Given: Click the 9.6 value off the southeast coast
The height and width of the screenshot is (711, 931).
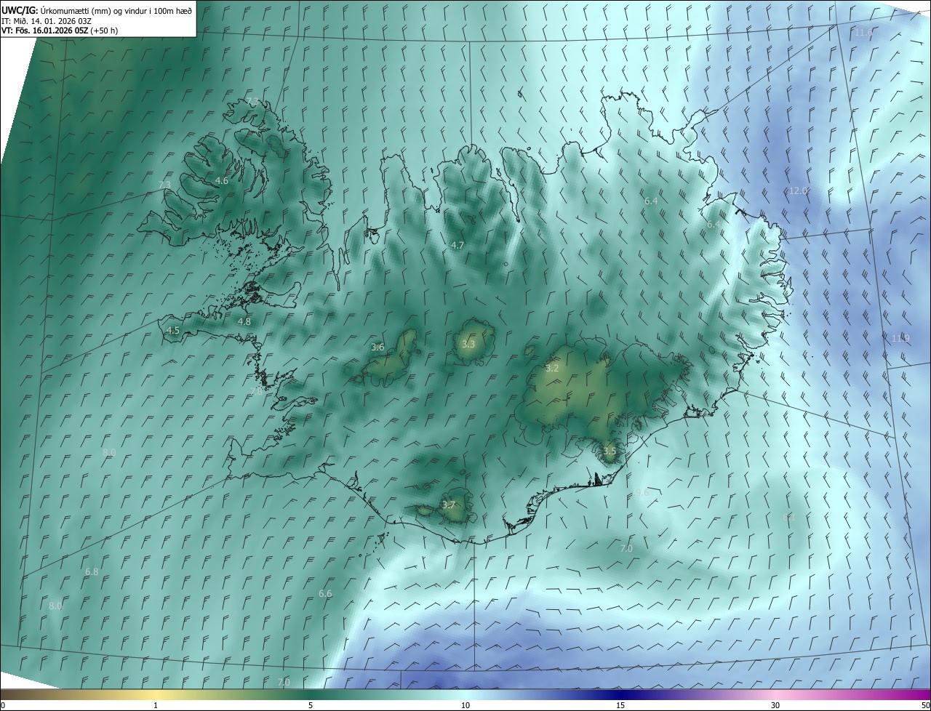Looking at the screenshot, I should click(642, 493).
